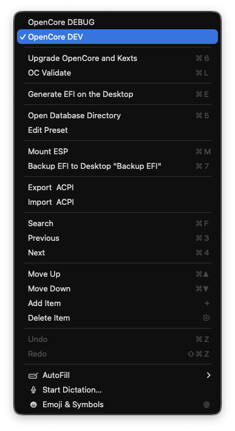Image resolution: width=235 pixels, height=431 pixels.
Task: Click the up-arrow shortcut icon beside Move Up
Action: [206, 274]
